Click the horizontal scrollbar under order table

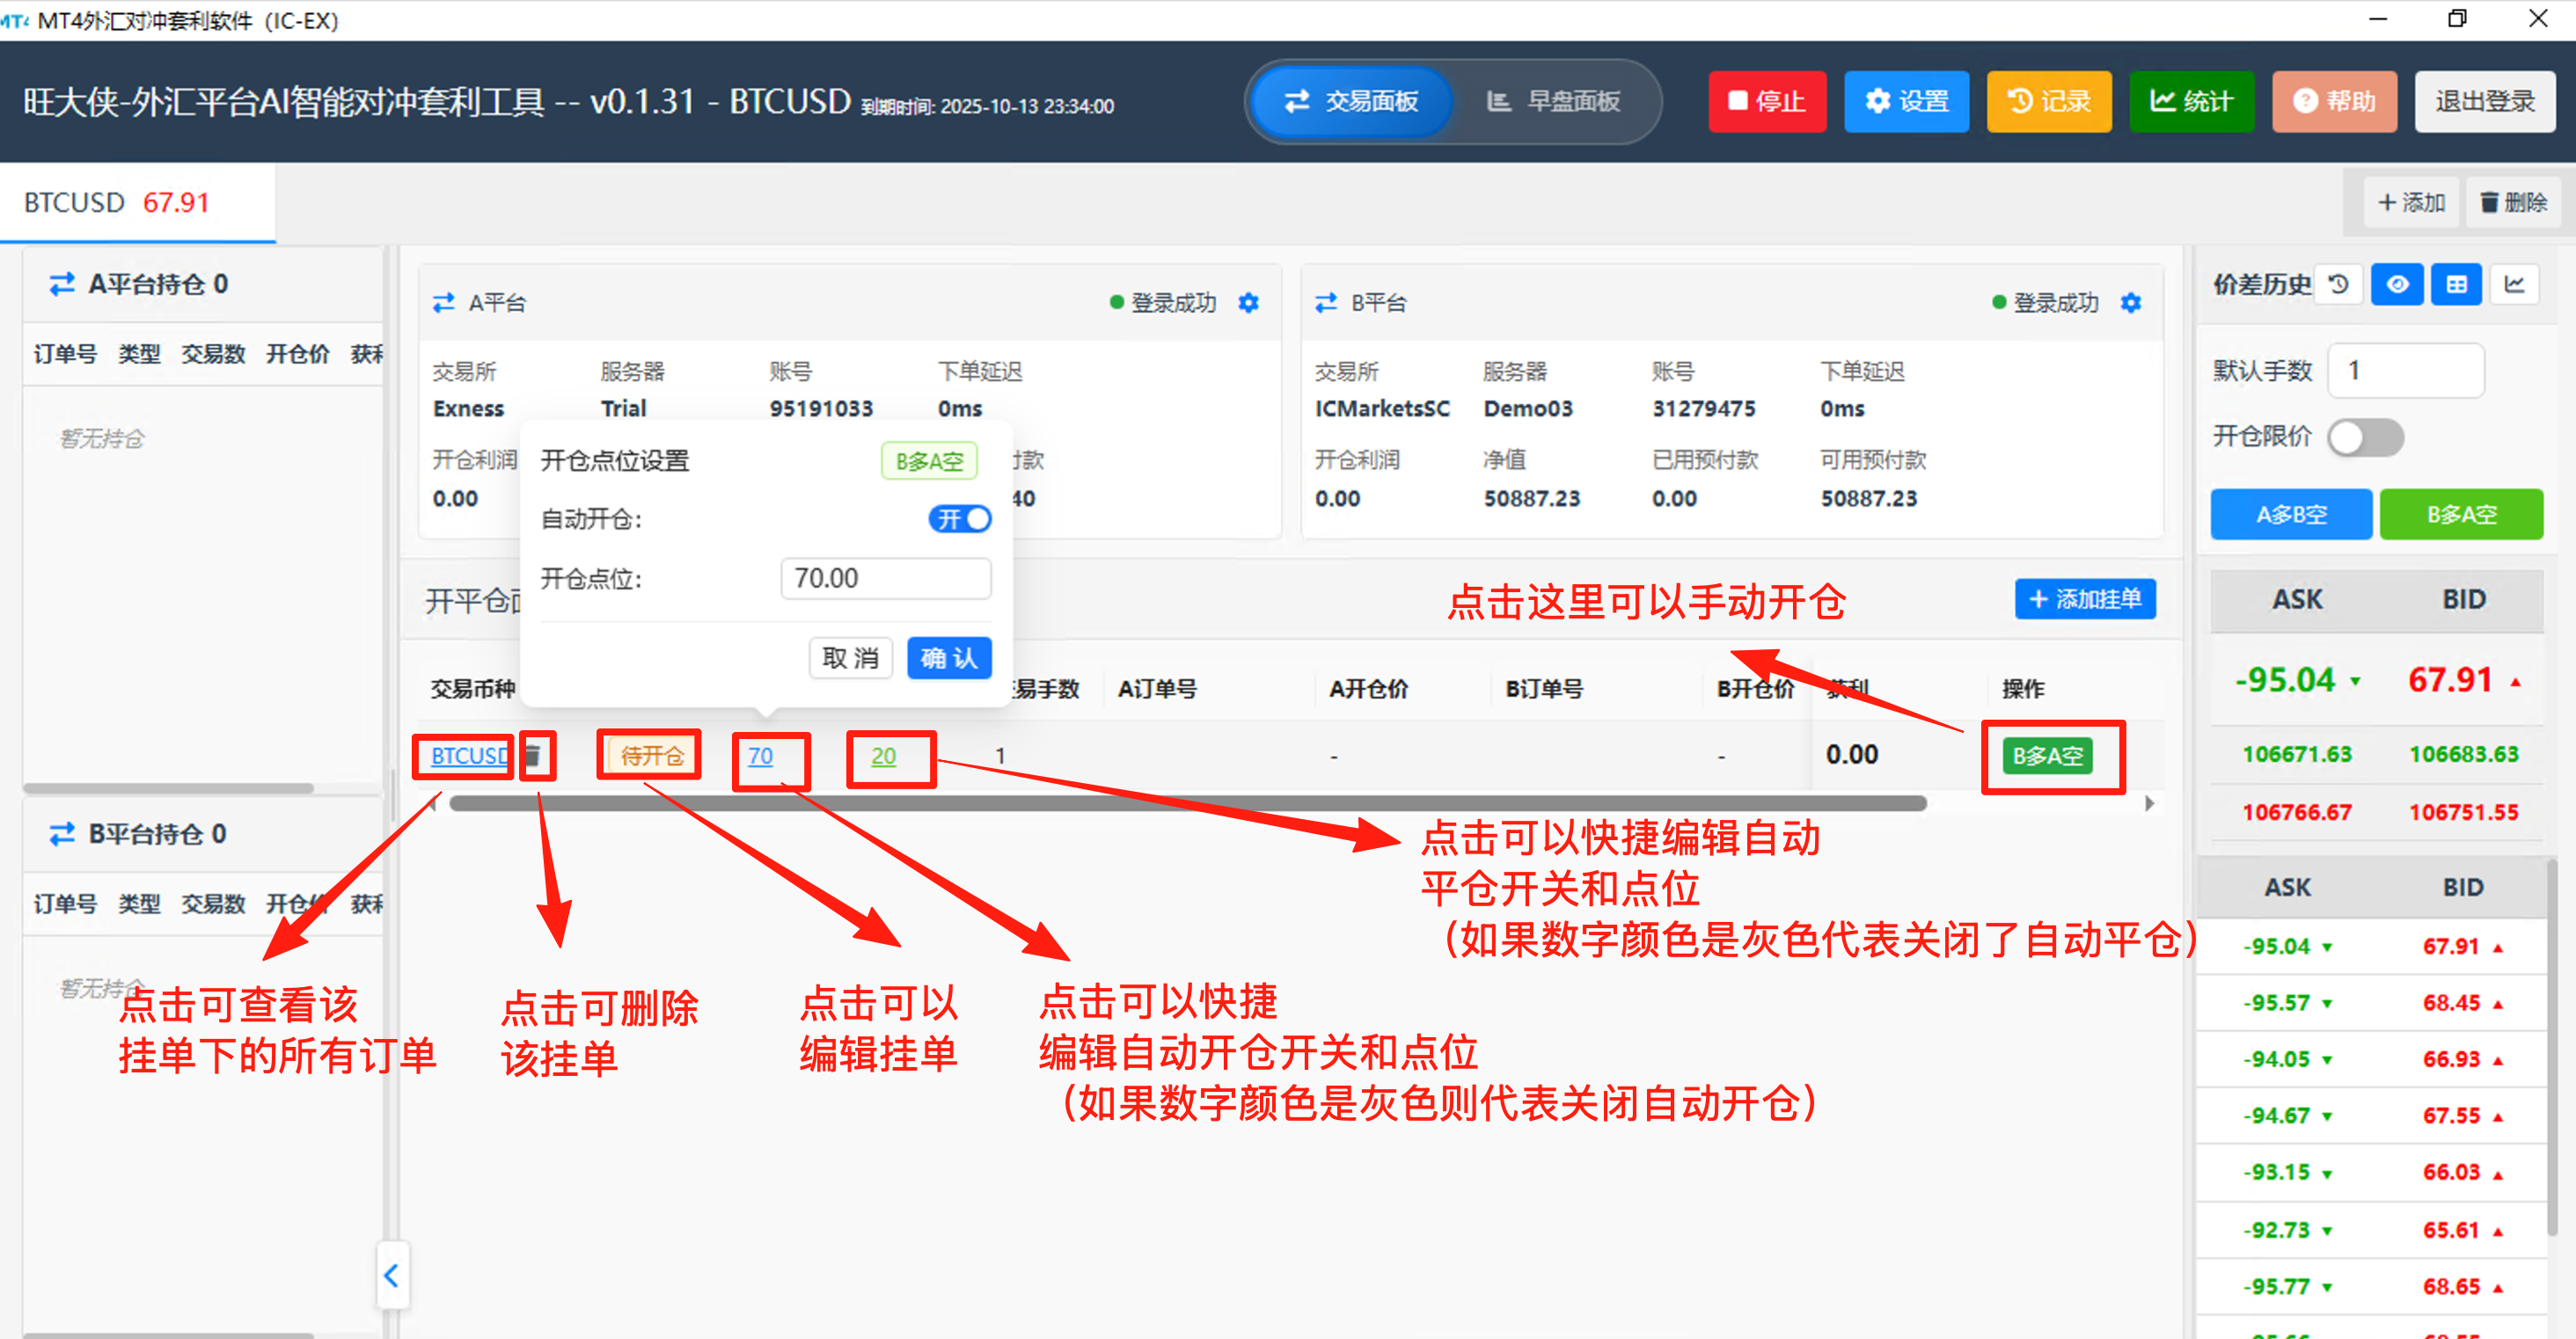click(1187, 803)
